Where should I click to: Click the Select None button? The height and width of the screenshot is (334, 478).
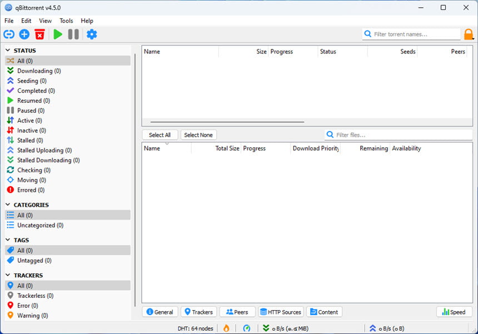pos(198,134)
